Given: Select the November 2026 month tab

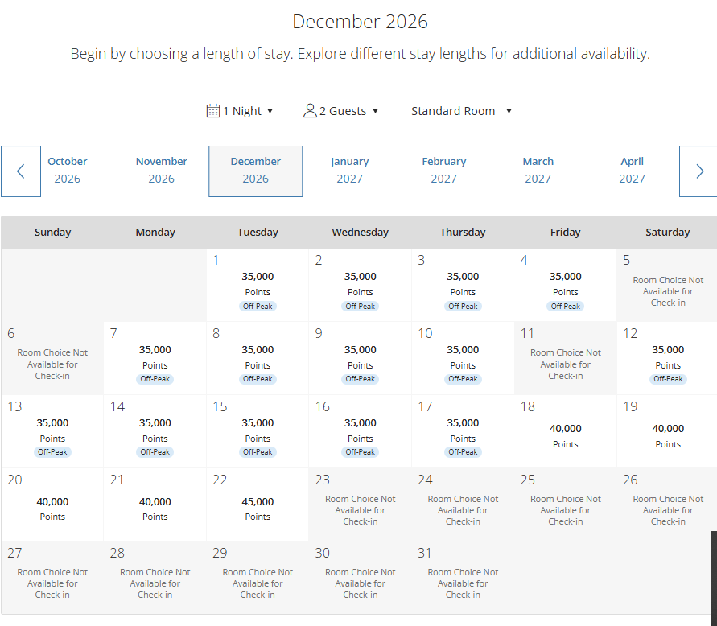Looking at the screenshot, I should (x=162, y=171).
